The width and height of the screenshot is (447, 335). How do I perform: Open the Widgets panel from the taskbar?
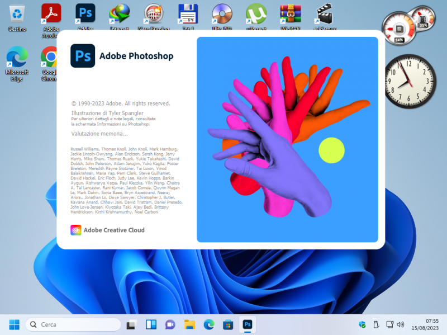coord(150,324)
